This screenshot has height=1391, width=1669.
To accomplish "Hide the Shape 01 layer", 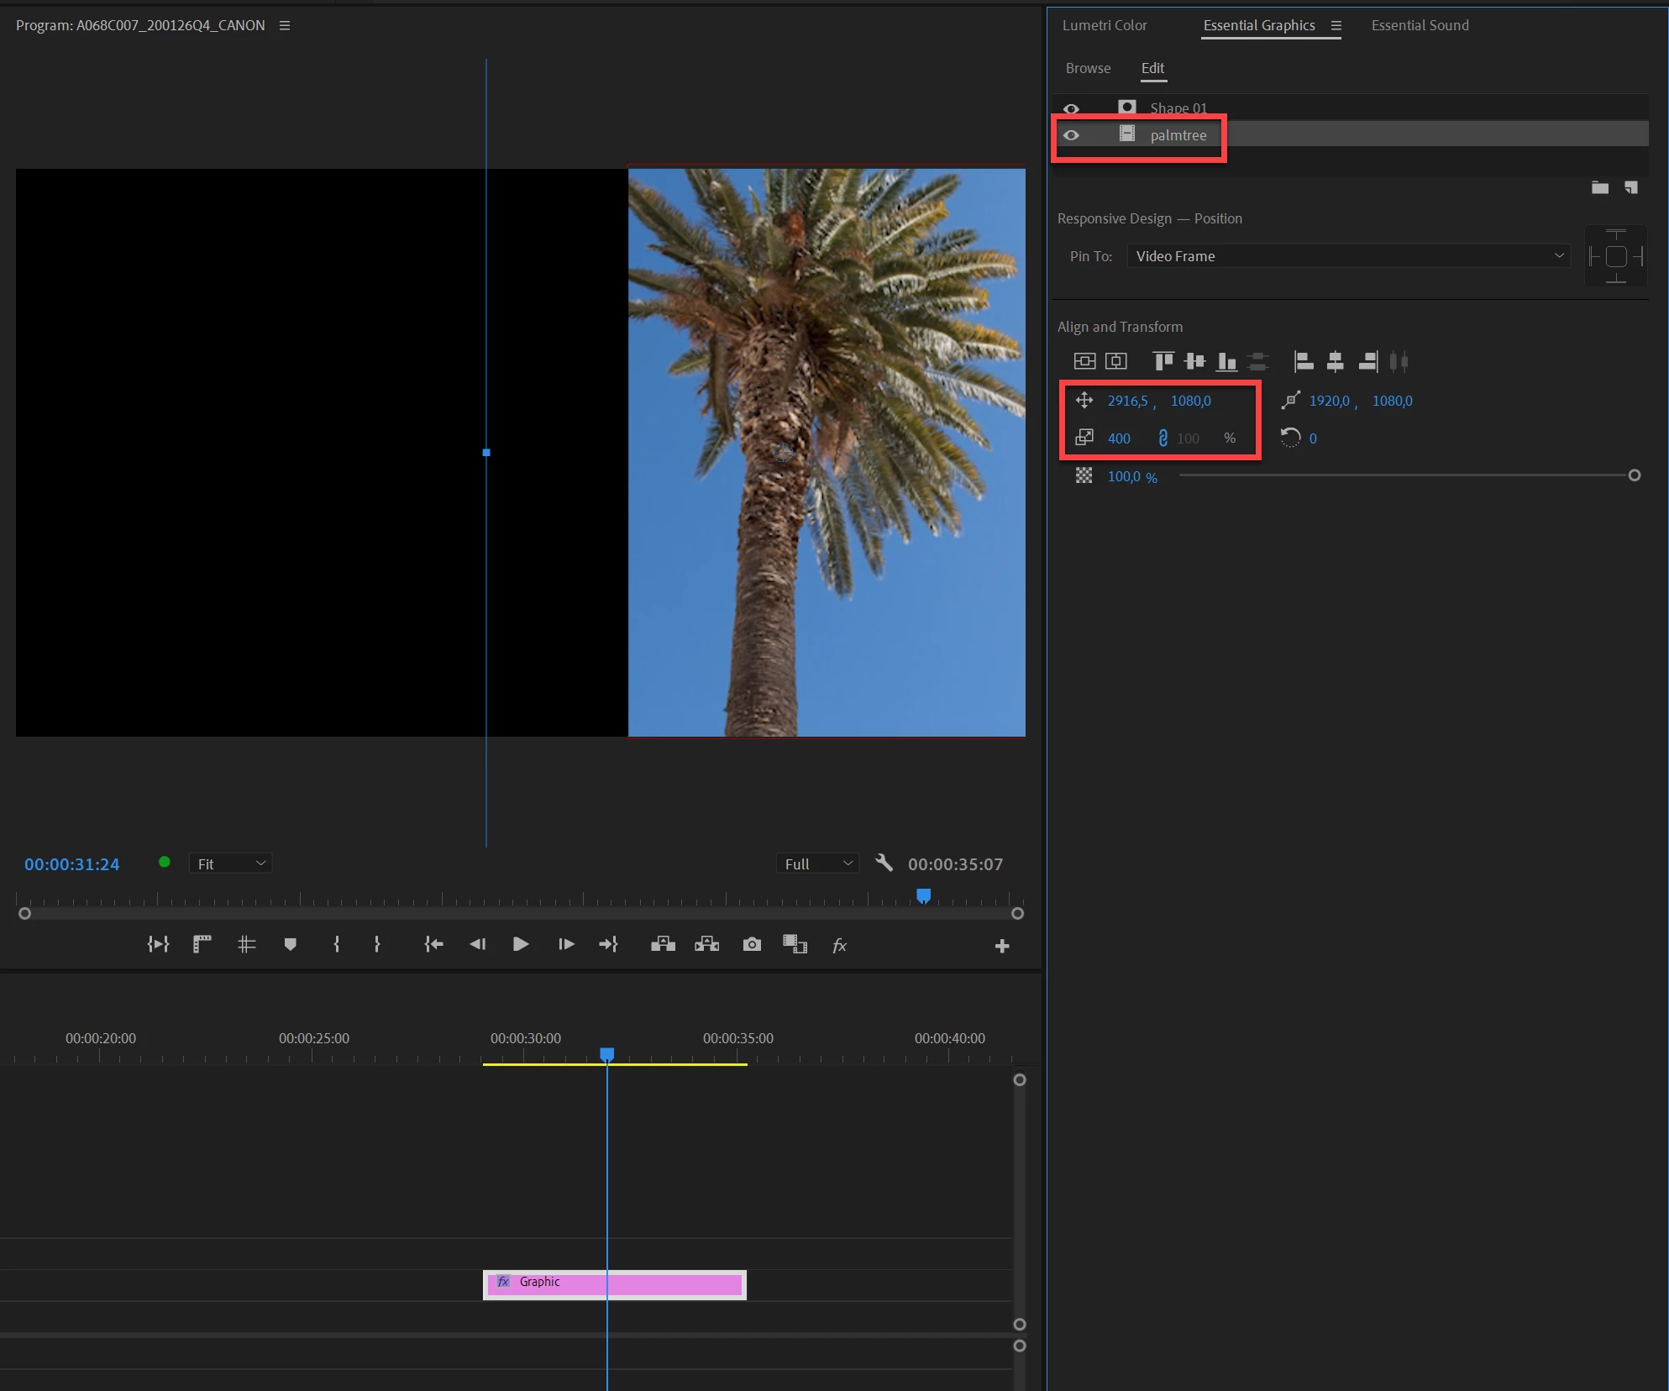I will coord(1071,109).
